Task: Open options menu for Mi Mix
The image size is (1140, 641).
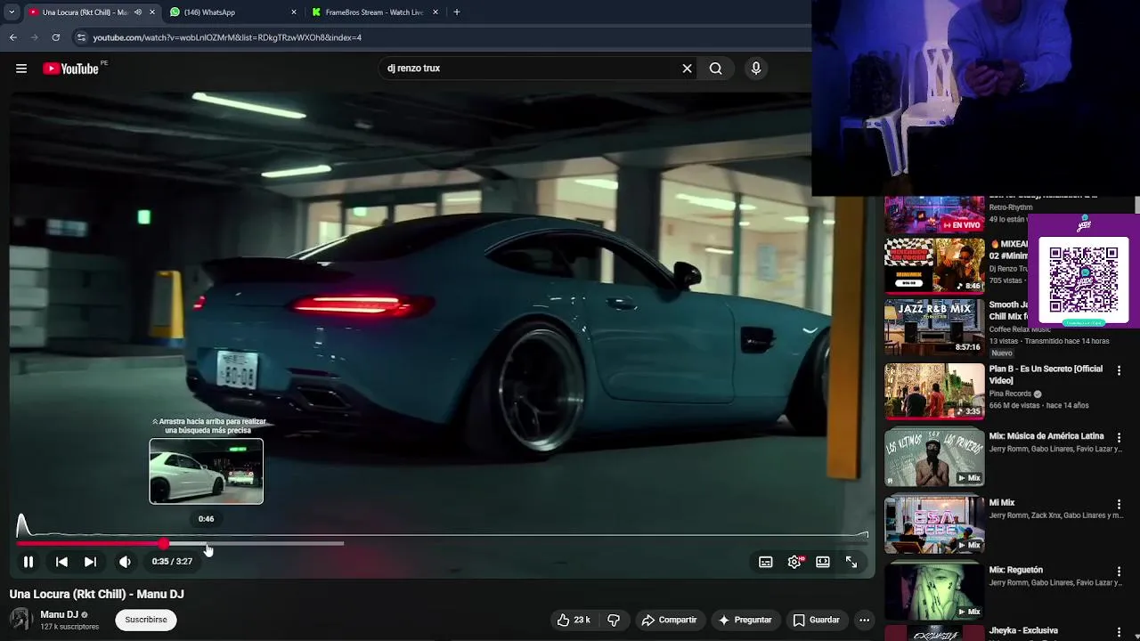Action: click(1120, 504)
